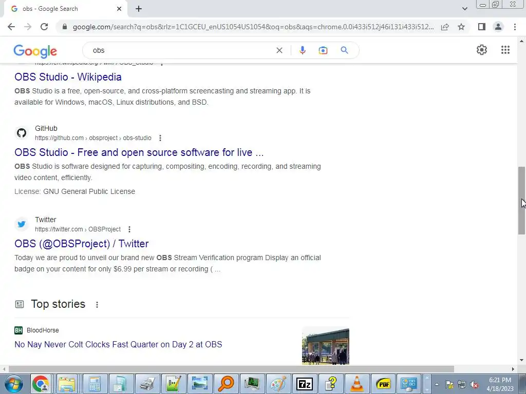Open the PDF app in the taskbar
This screenshot has width=526, height=394.
pos(383,384)
